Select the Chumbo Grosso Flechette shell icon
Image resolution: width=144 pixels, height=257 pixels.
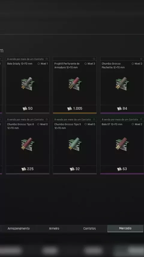click(x=122, y=84)
